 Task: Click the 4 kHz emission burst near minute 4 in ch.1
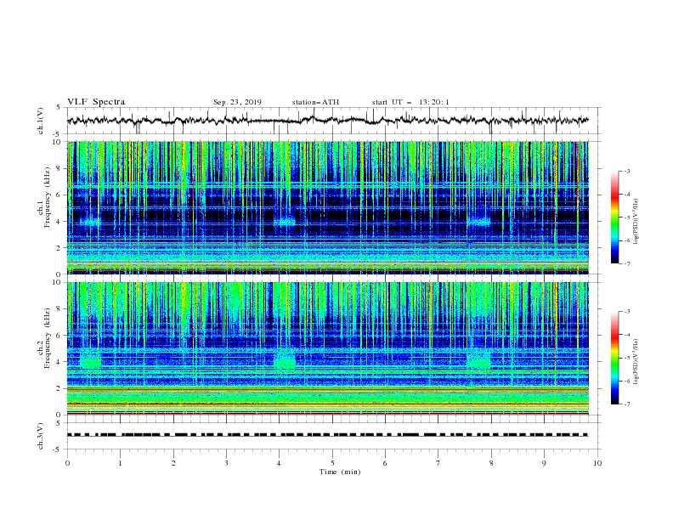[285, 222]
